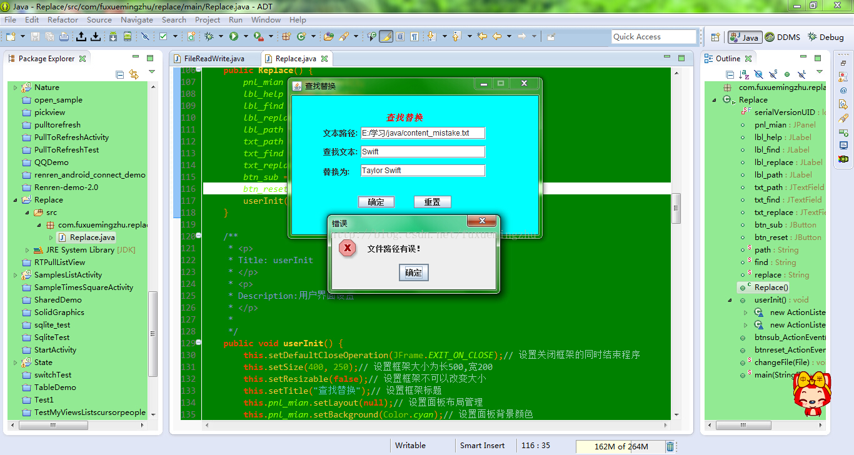Click the New Java Class icon
The height and width of the screenshot is (455, 854).
pos(301,36)
